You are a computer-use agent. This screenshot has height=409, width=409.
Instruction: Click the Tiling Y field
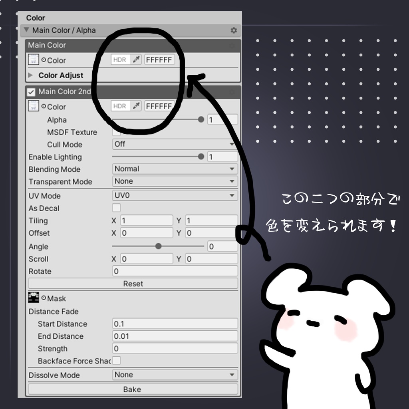[212, 220]
